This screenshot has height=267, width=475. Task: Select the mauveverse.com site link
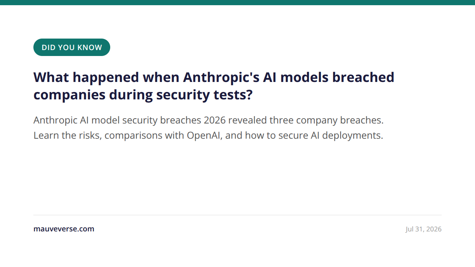click(64, 229)
